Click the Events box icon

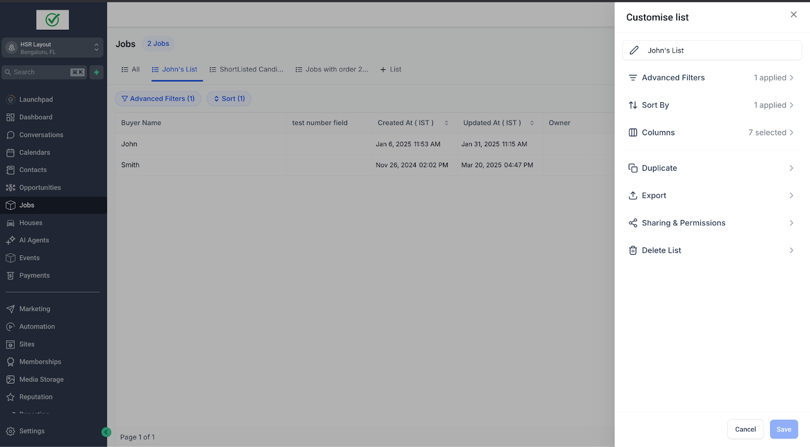tap(11, 258)
